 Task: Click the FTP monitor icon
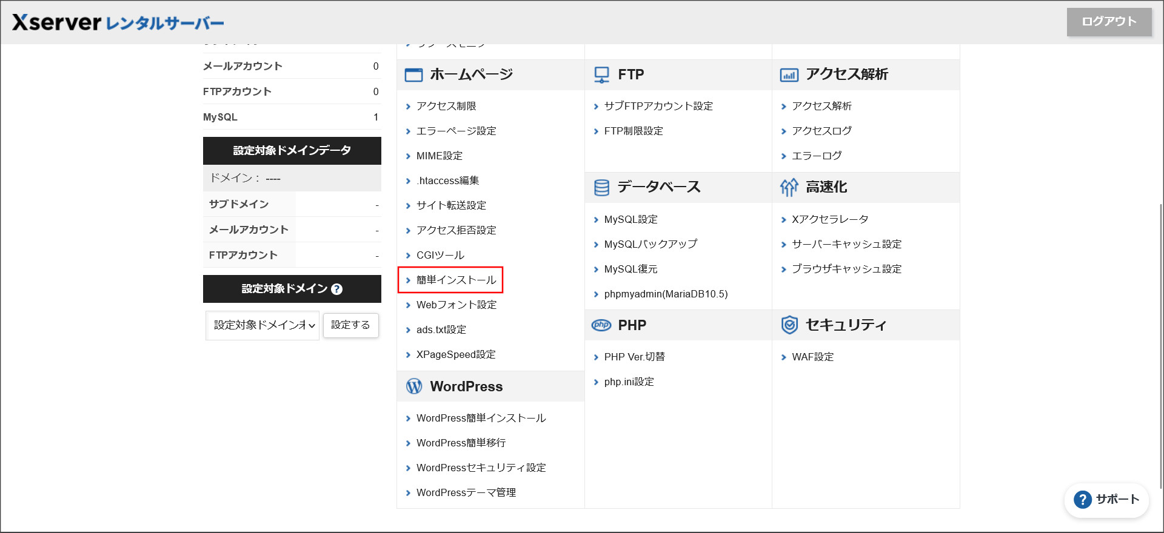[601, 75]
